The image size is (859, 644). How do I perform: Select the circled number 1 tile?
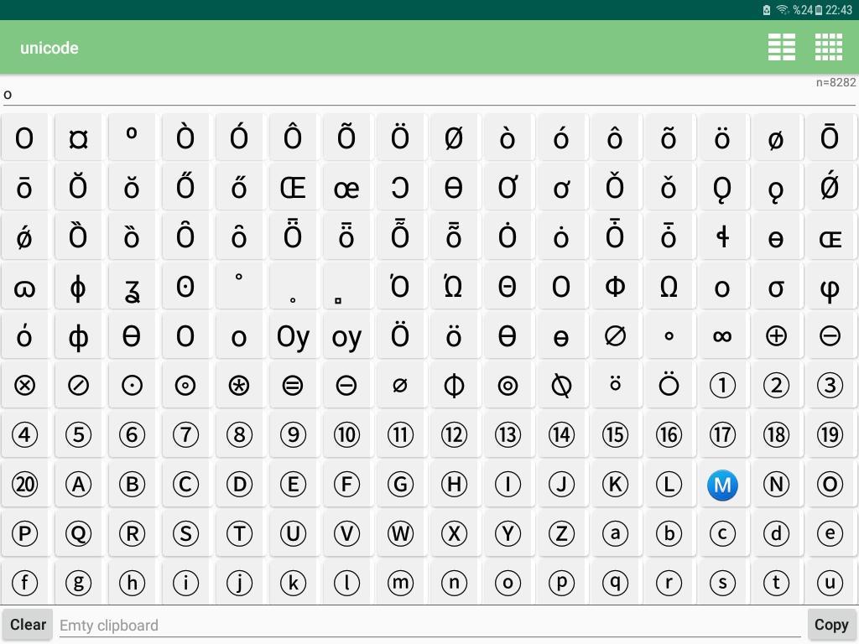click(722, 386)
